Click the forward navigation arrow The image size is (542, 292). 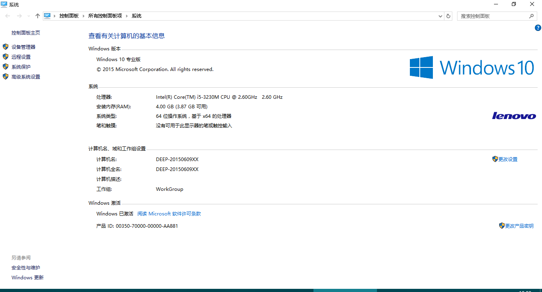pyautogui.click(x=19, y=16)
